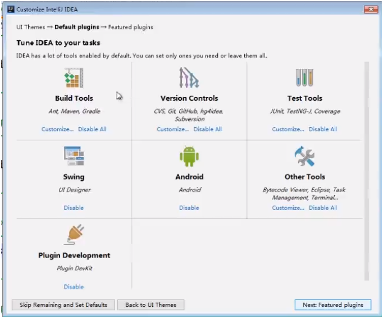
Task: Click the Build Tools heading
Action: click(x=74, y=98)
